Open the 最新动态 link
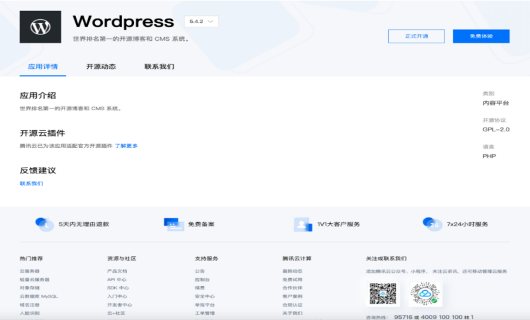 point(292,271)
